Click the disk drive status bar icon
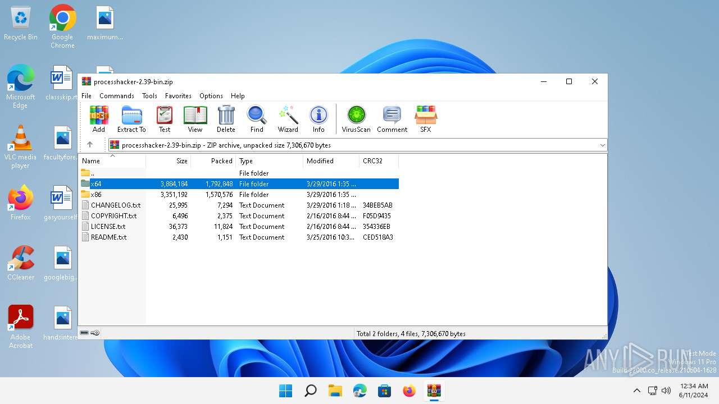This screenshot has width=719, height=404. pyautogui.click(x=84, y=333)
